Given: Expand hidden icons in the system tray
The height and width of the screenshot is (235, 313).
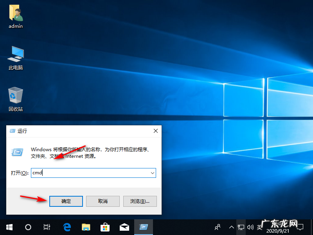Looking at the screenshot, I should [231, 227].
